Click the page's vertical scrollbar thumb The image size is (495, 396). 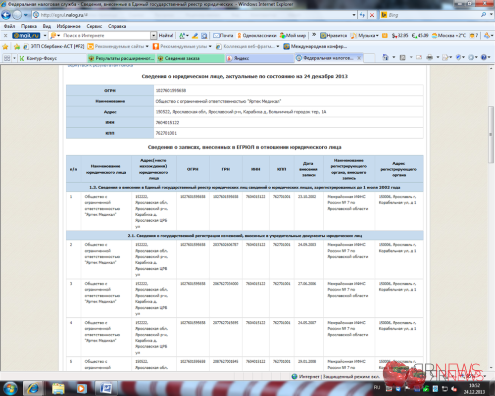click(x=491, y=135)
